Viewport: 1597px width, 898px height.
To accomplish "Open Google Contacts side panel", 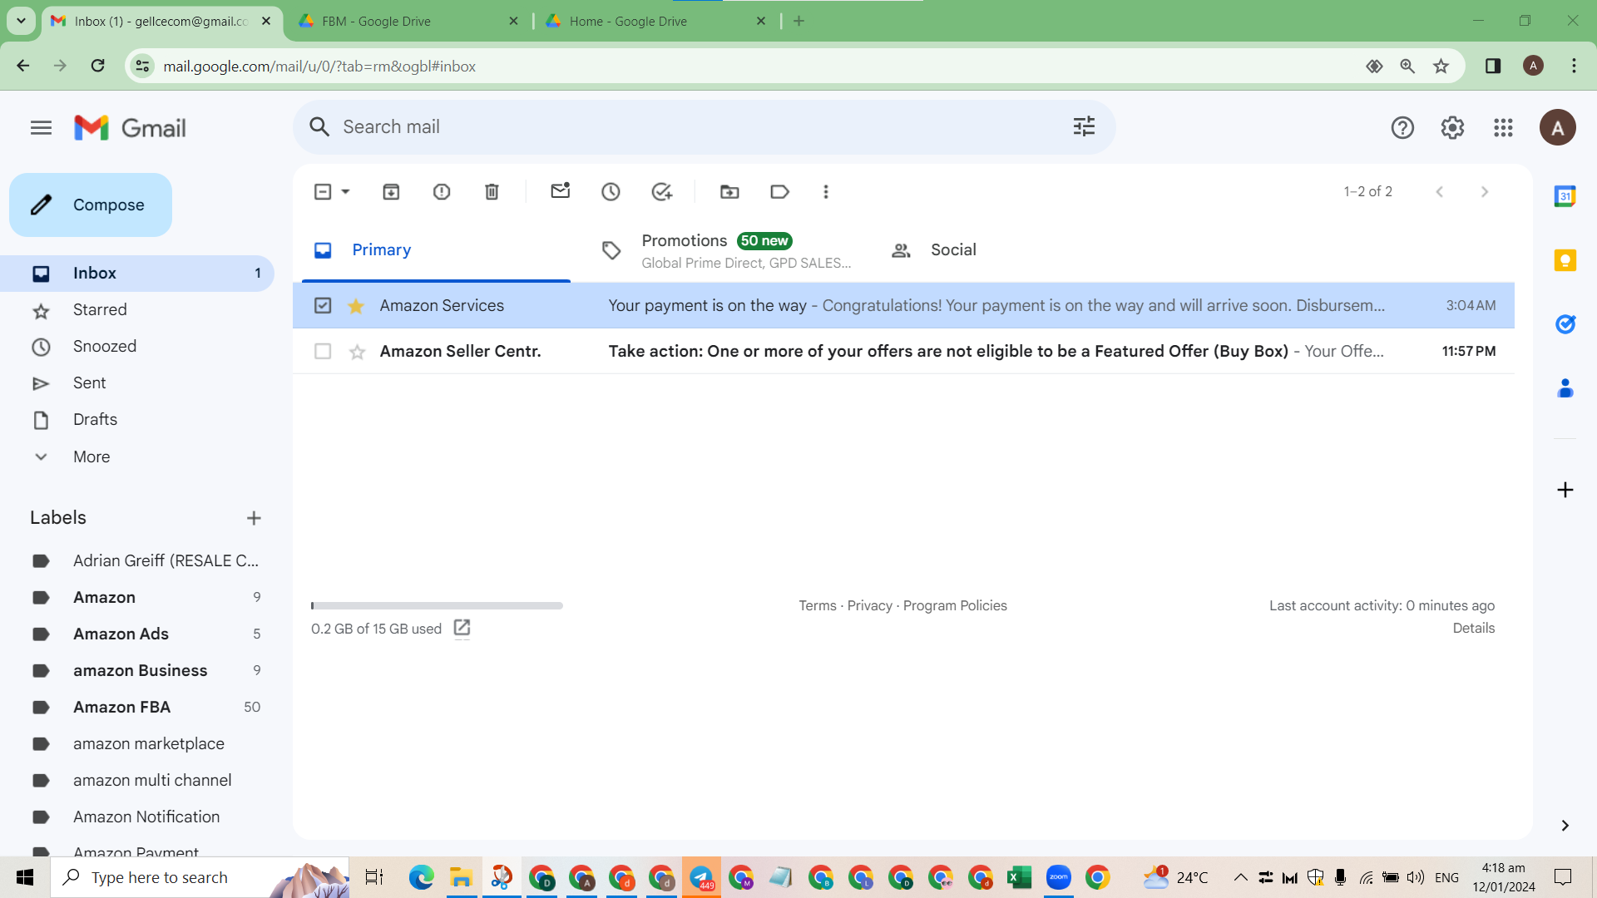I will (1565, 388).
